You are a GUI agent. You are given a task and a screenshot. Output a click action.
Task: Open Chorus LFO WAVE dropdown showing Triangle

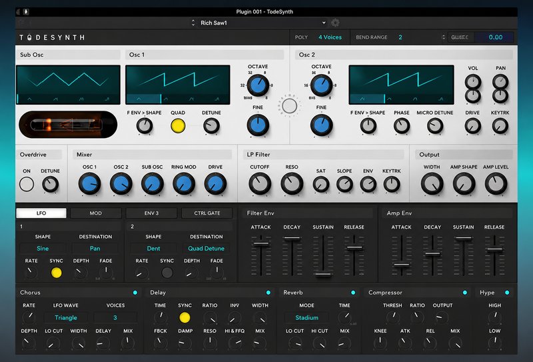(65, 317)
